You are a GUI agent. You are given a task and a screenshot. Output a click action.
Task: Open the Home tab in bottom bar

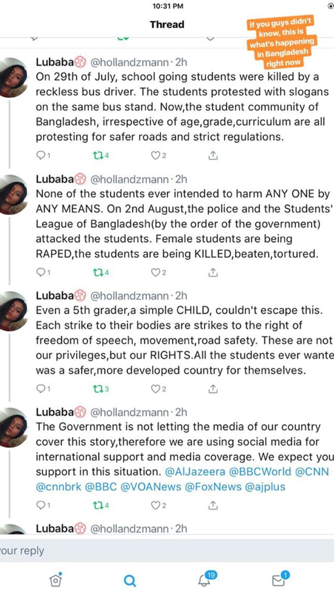55,580
